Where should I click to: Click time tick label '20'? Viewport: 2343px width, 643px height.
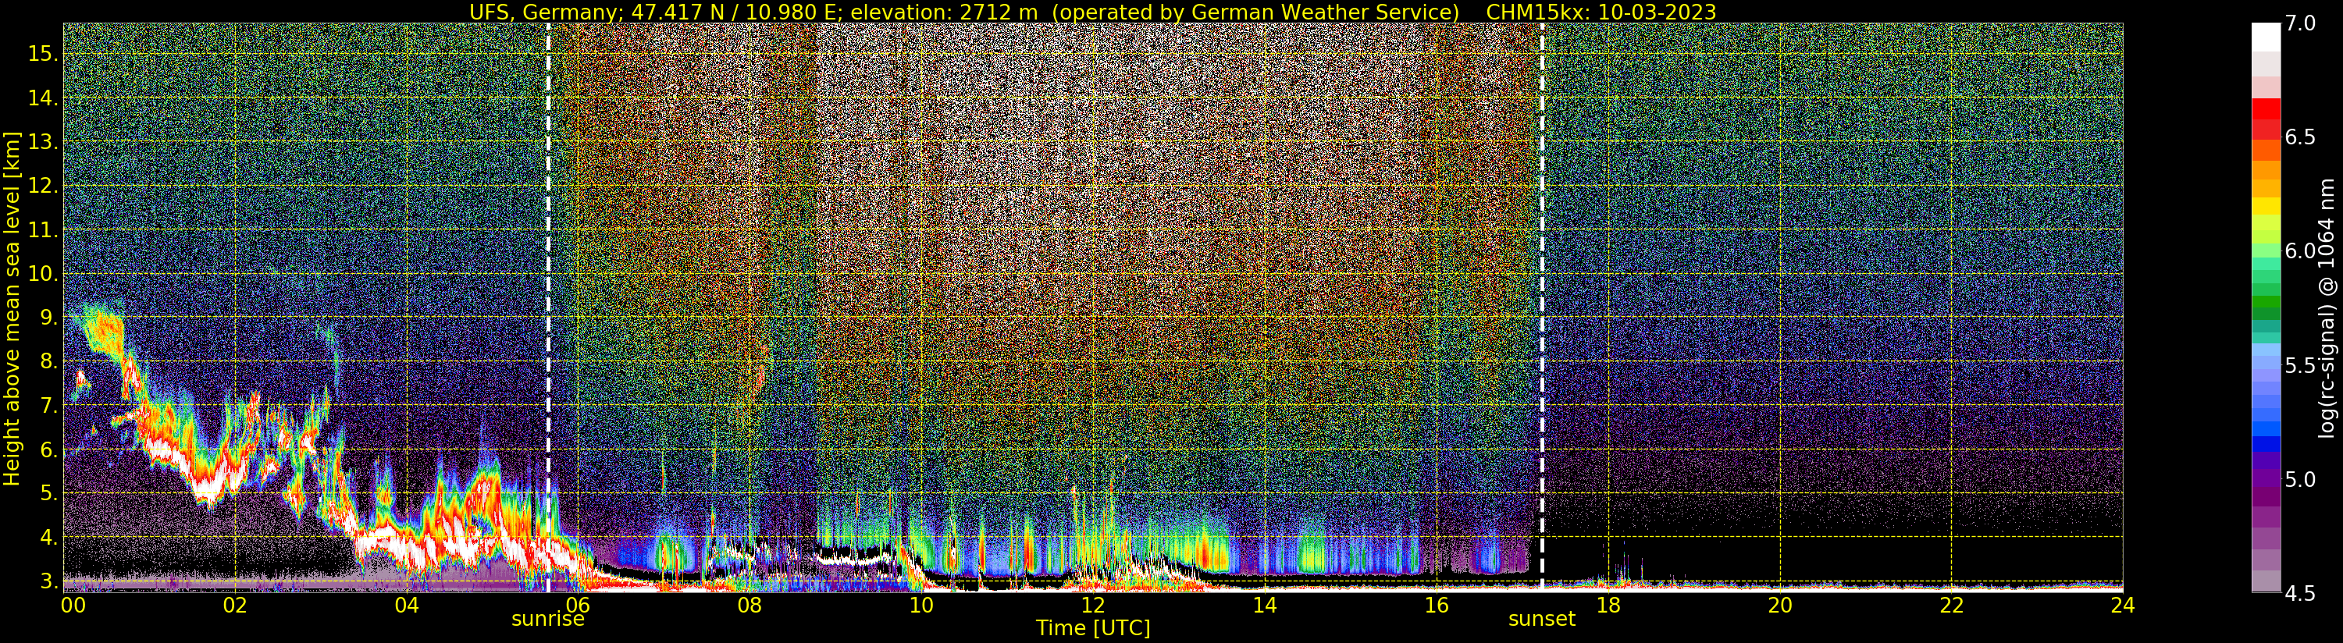[x=1780, y=605]
